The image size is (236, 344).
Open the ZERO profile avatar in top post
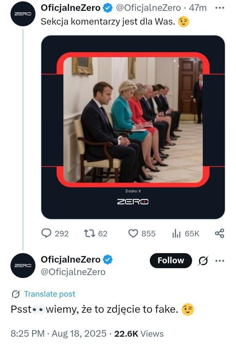(23, 14)
